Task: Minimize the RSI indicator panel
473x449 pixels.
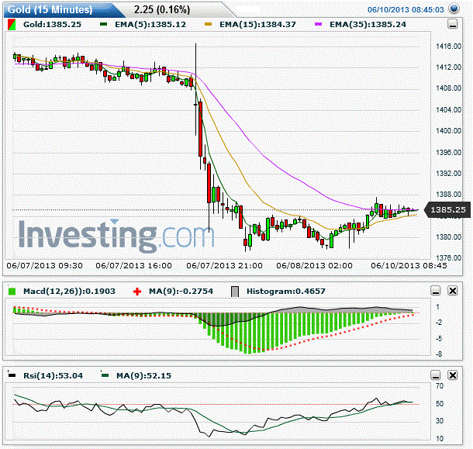Action: pyautogui.click(x=436, y=375)
